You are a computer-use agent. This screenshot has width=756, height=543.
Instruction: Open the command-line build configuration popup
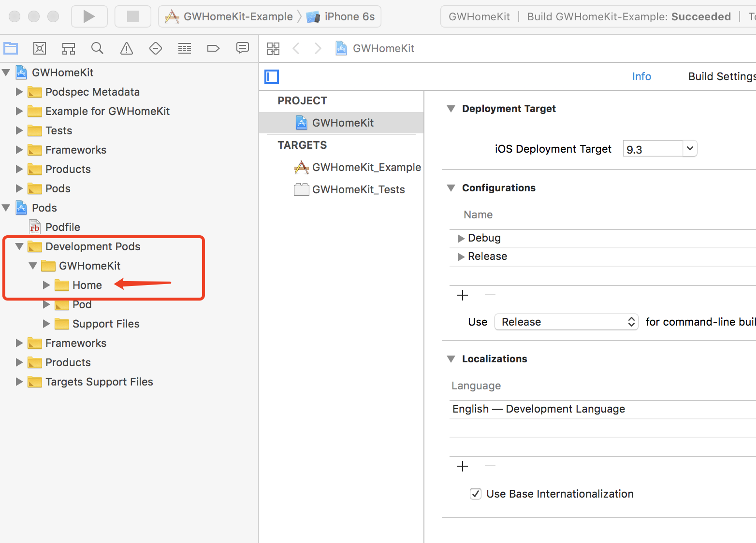click(x=566, y=322)
